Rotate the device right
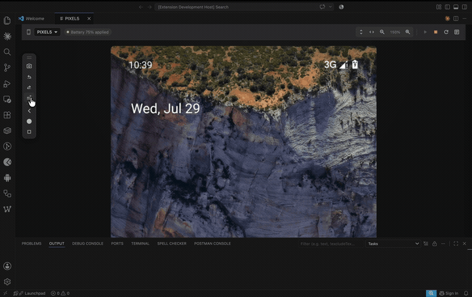The height and width of the screenshot is (297, 472). tap(29, 88)
